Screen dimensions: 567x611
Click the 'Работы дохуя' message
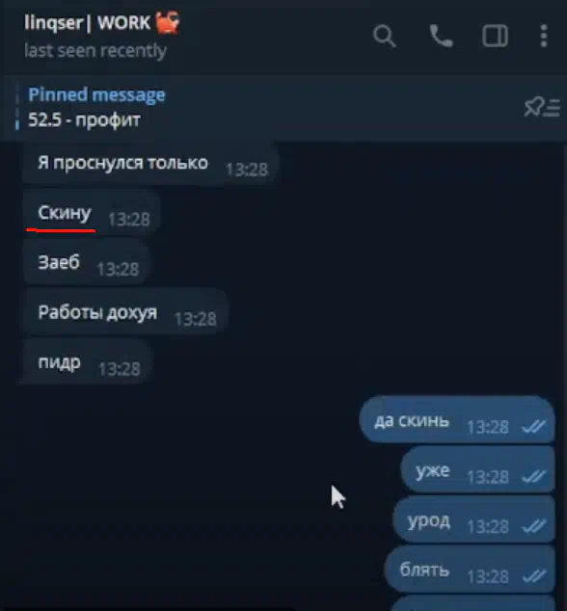(x=125, y=312)
